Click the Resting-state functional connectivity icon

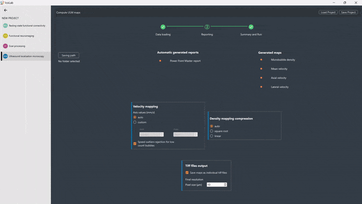[5, 26]
